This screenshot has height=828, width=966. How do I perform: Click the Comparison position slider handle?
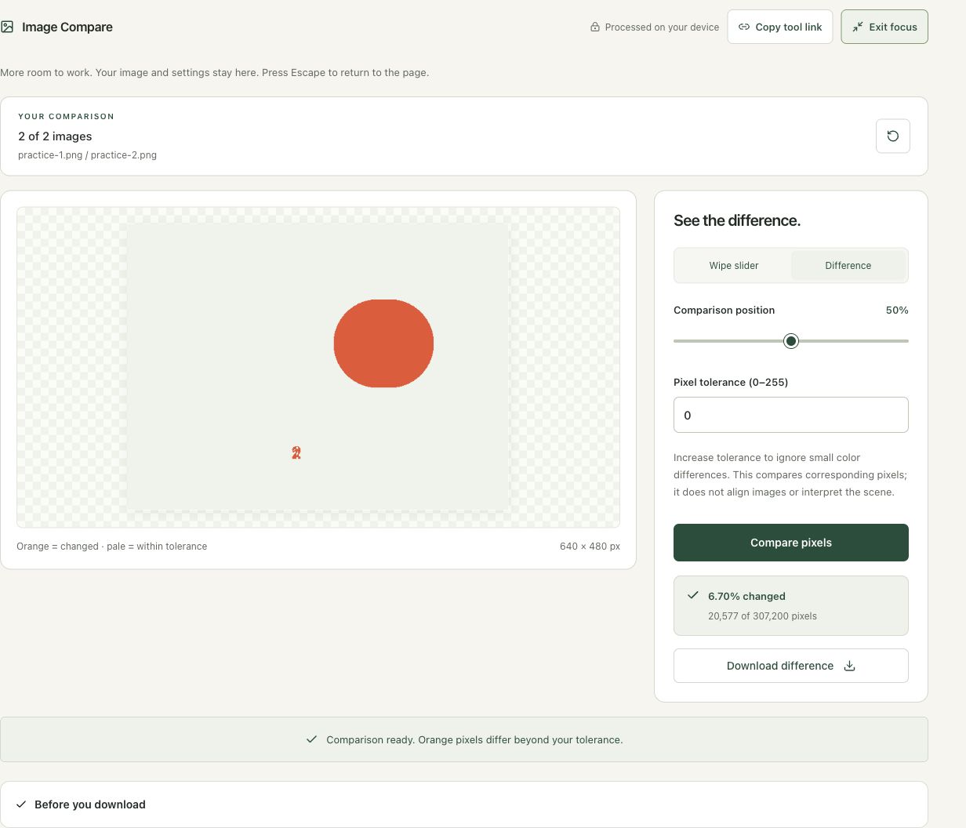tap(791, 341)
